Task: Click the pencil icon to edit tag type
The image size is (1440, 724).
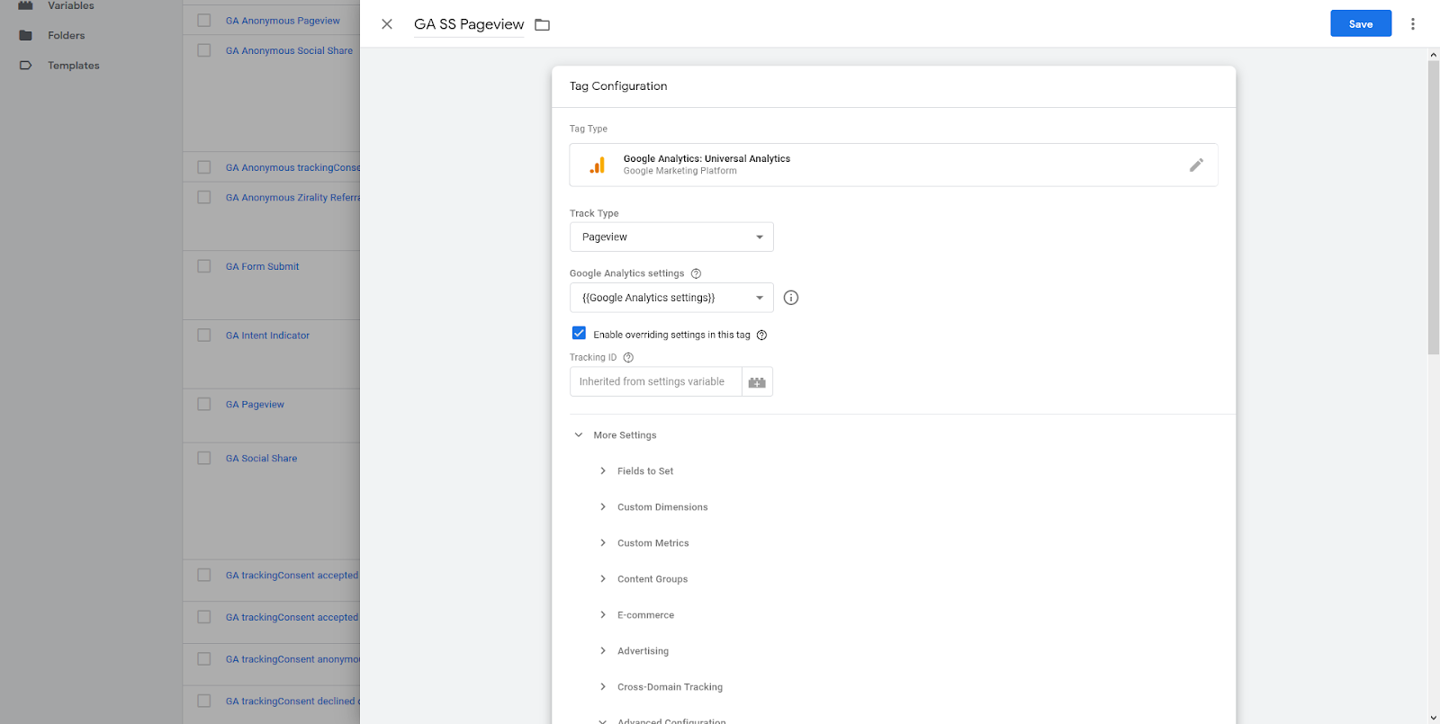Action: tap(1195, 165)
